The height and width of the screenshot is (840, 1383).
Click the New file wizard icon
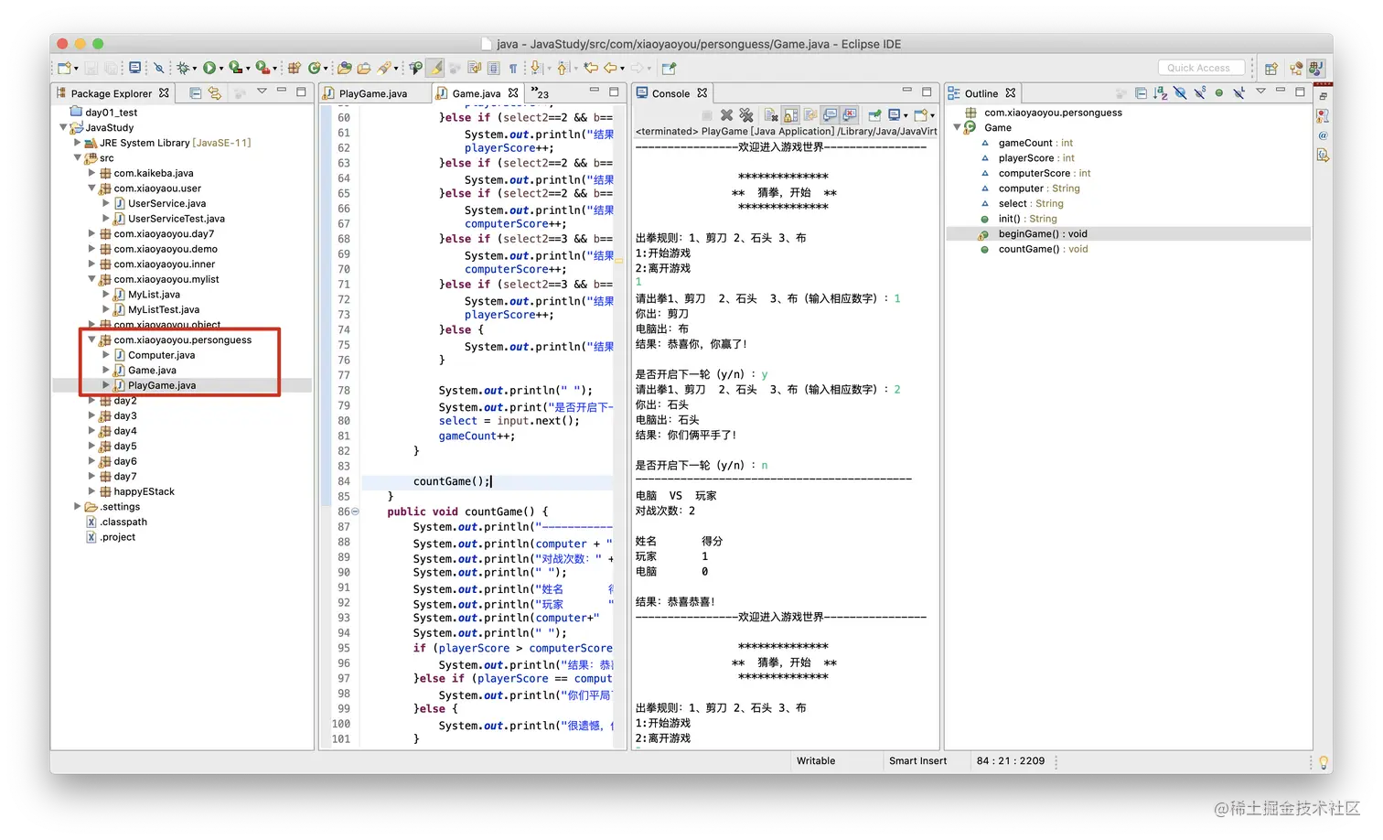click(64, 68)
